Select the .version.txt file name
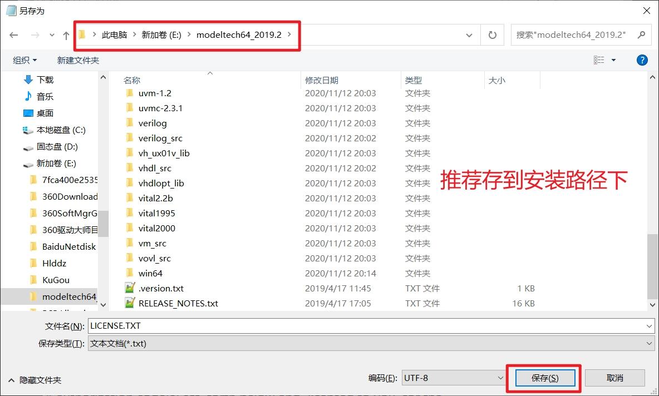659x396 pixels. coord(161,289)
